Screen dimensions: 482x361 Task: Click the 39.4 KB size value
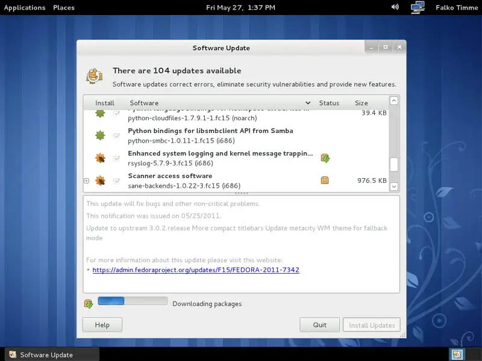tap(374, 113)
